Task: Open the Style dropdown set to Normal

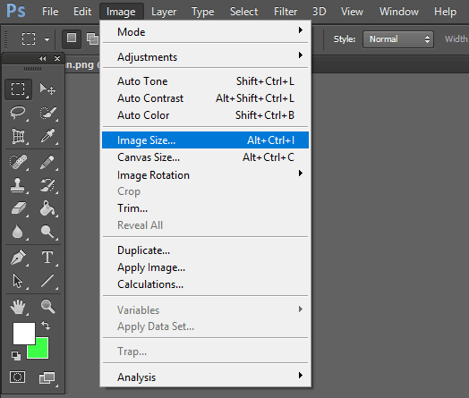Action: pos(398,39)
